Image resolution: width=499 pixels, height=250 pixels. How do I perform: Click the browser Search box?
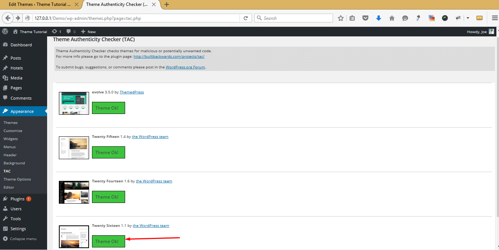[x=294, y=18]
